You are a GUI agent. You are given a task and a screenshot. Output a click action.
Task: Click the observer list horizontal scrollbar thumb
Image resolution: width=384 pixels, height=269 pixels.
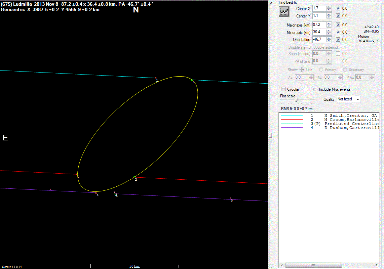(x=313, y=265)
